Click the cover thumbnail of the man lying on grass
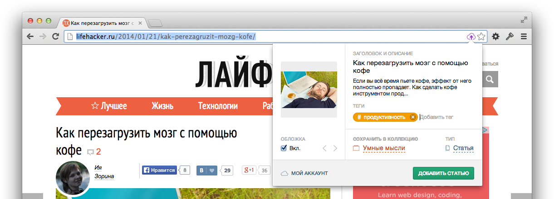 (x=309, y=90)
